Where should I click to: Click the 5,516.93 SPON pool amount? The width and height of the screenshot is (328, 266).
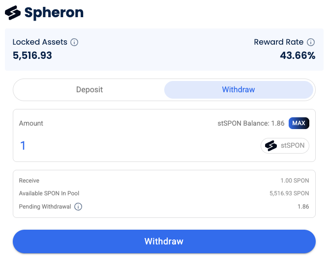(289, 193)
